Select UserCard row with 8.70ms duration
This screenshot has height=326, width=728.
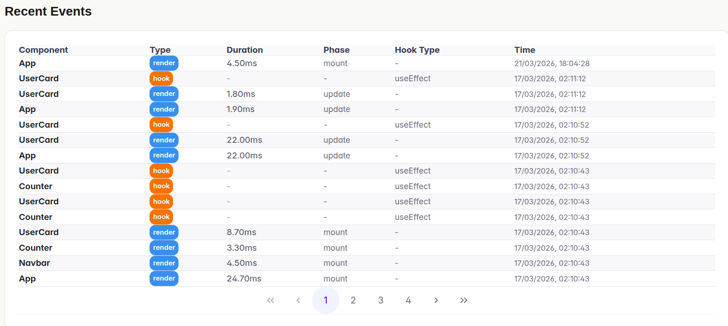tap(39, 232)
